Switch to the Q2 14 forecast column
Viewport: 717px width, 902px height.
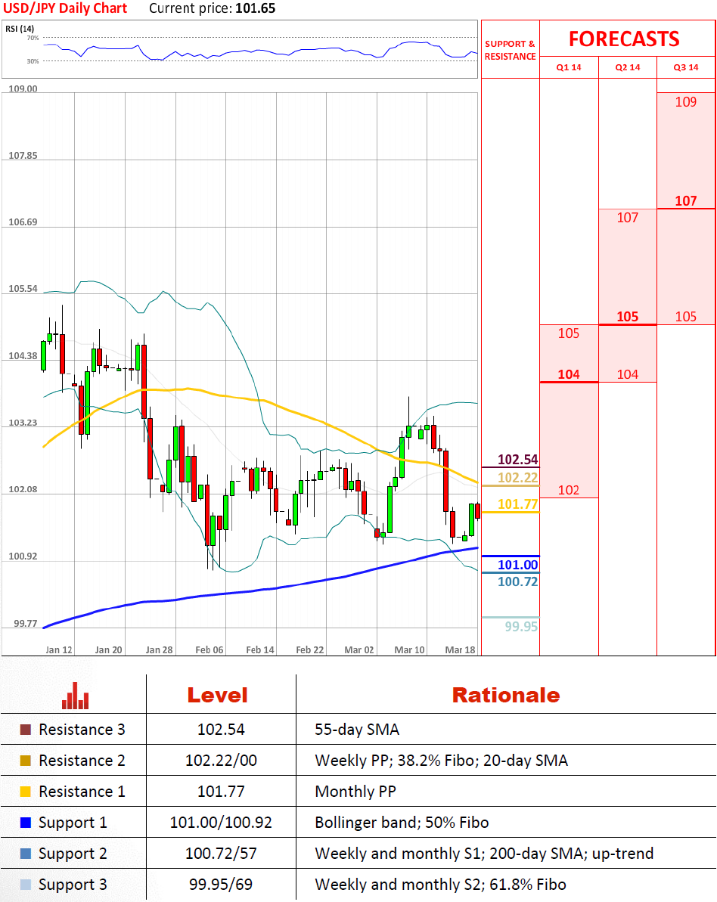click(628, 67)
